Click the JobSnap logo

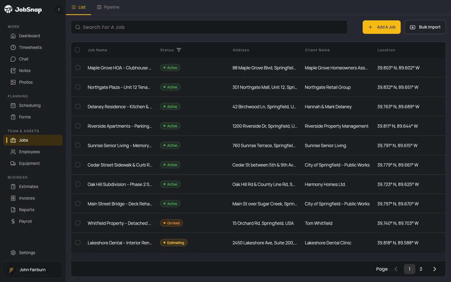click(23, 9)
